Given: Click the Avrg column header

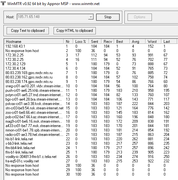Looking at the screenshot, I should click(x=138, y=41).
